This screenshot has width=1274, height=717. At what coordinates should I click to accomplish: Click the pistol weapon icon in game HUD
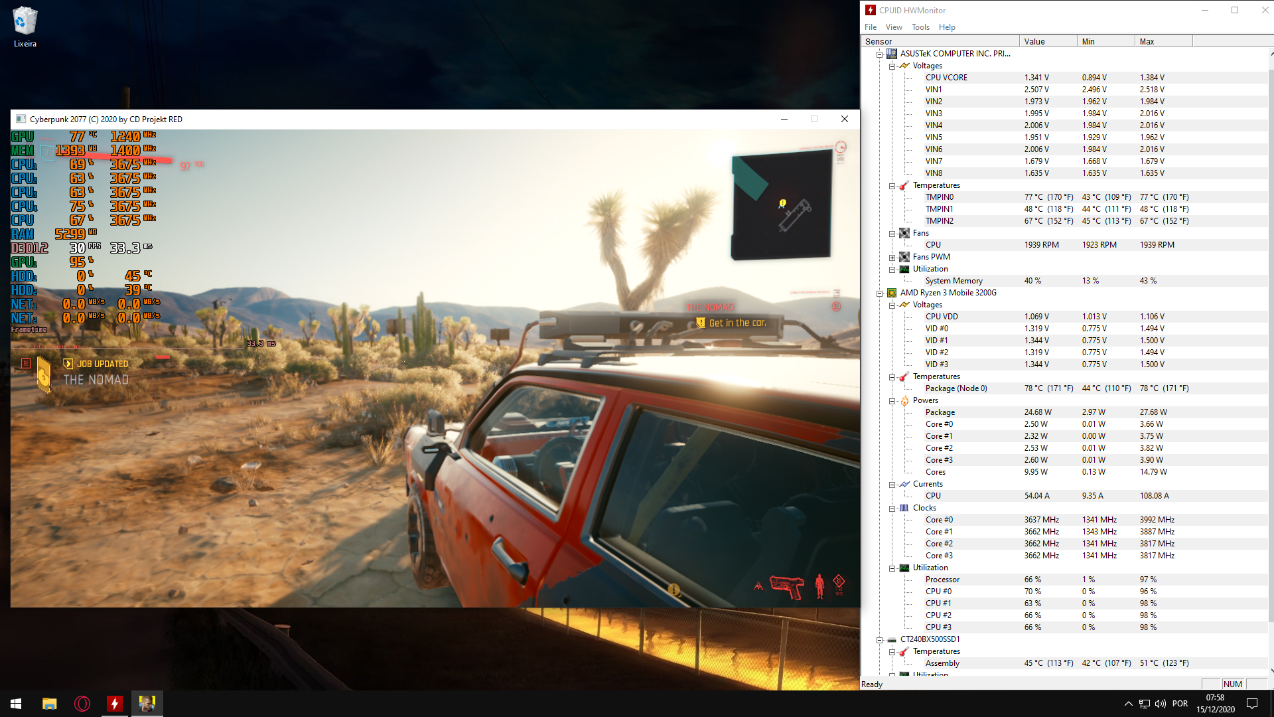click(x=787, y=587)
